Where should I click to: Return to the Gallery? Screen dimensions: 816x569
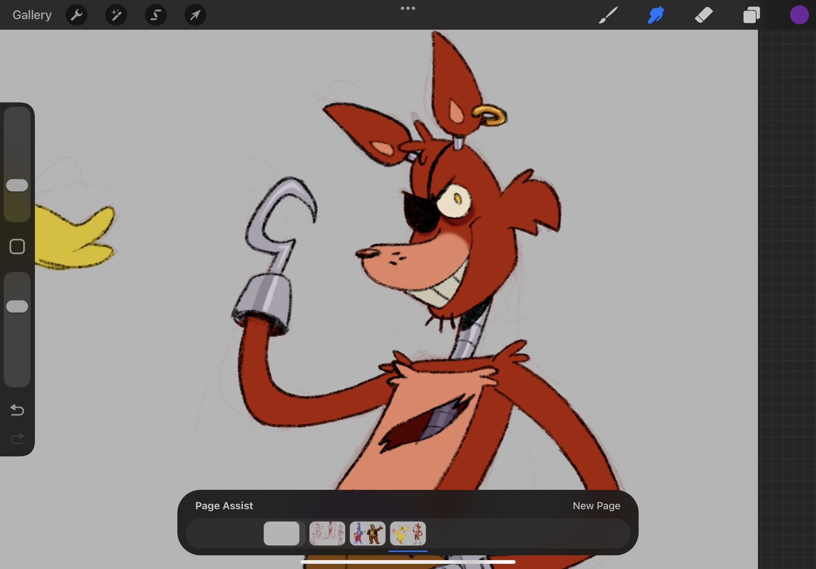point(32,15)
